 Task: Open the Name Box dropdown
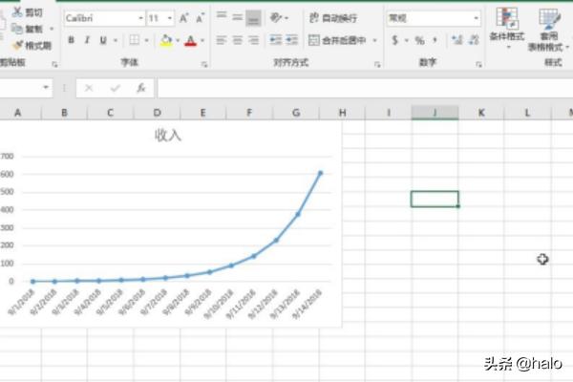click(x=46, y=87)
